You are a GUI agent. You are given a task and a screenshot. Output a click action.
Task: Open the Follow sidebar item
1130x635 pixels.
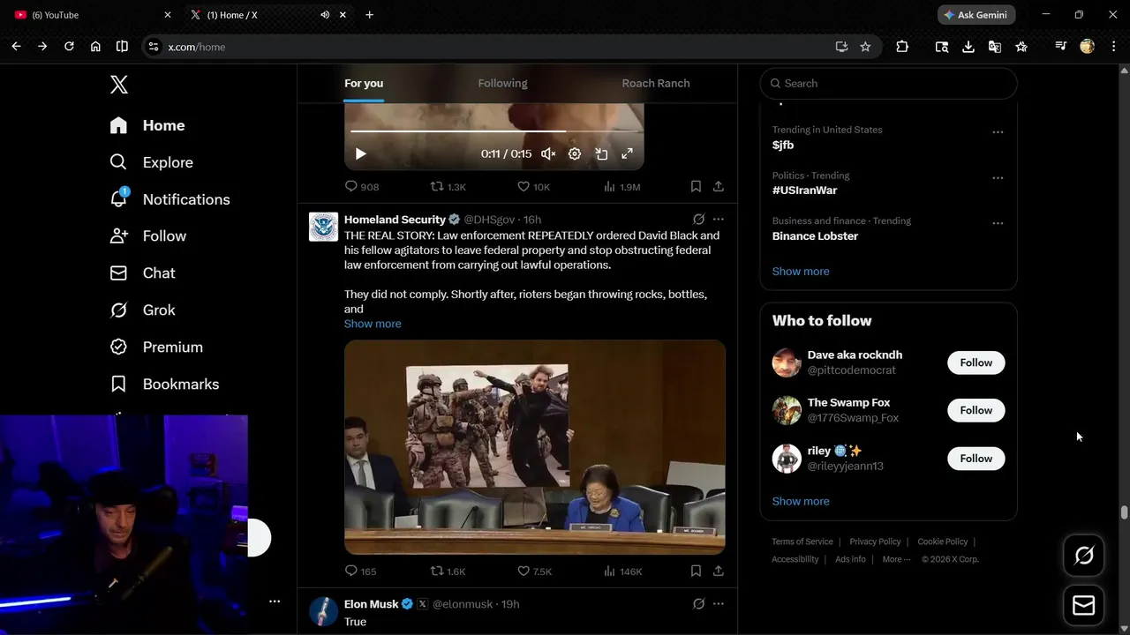pos(147,236)
